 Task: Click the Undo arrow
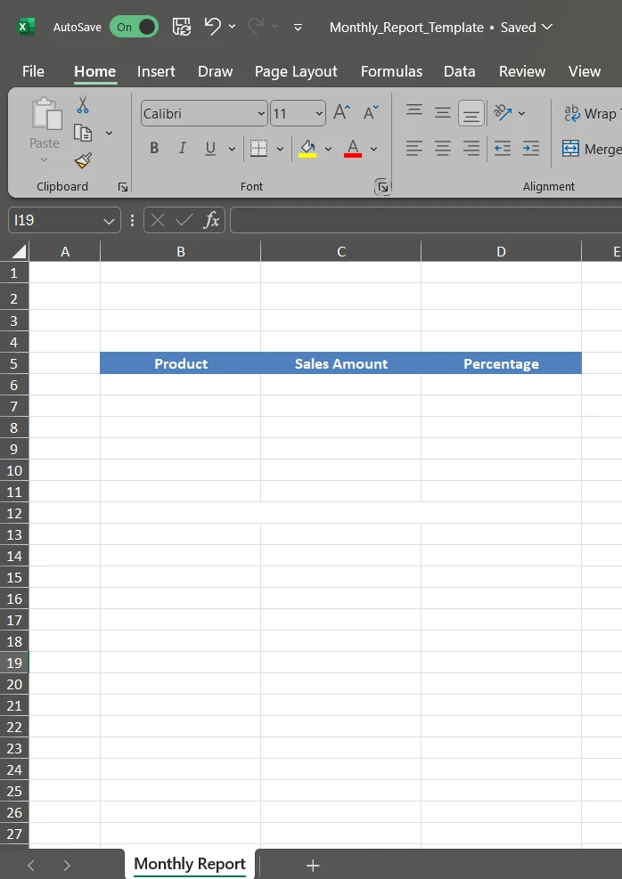(212, 27)
